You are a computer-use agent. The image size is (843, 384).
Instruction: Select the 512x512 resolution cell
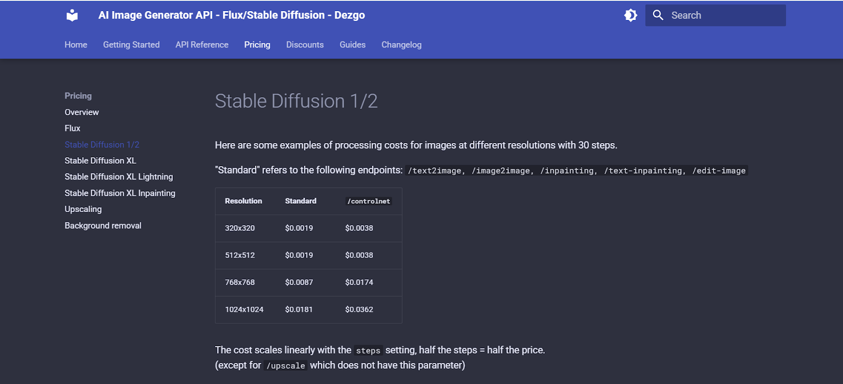(240, 255)
